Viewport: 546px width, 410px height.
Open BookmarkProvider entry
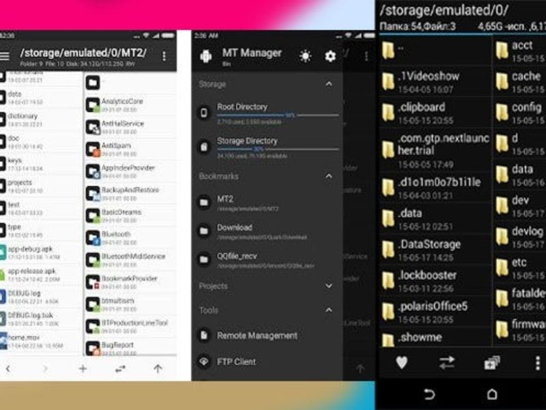[x=131, y=282]
